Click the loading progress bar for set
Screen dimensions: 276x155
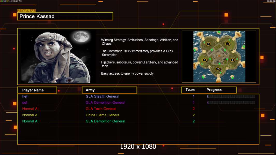click(x=231, y=103)
